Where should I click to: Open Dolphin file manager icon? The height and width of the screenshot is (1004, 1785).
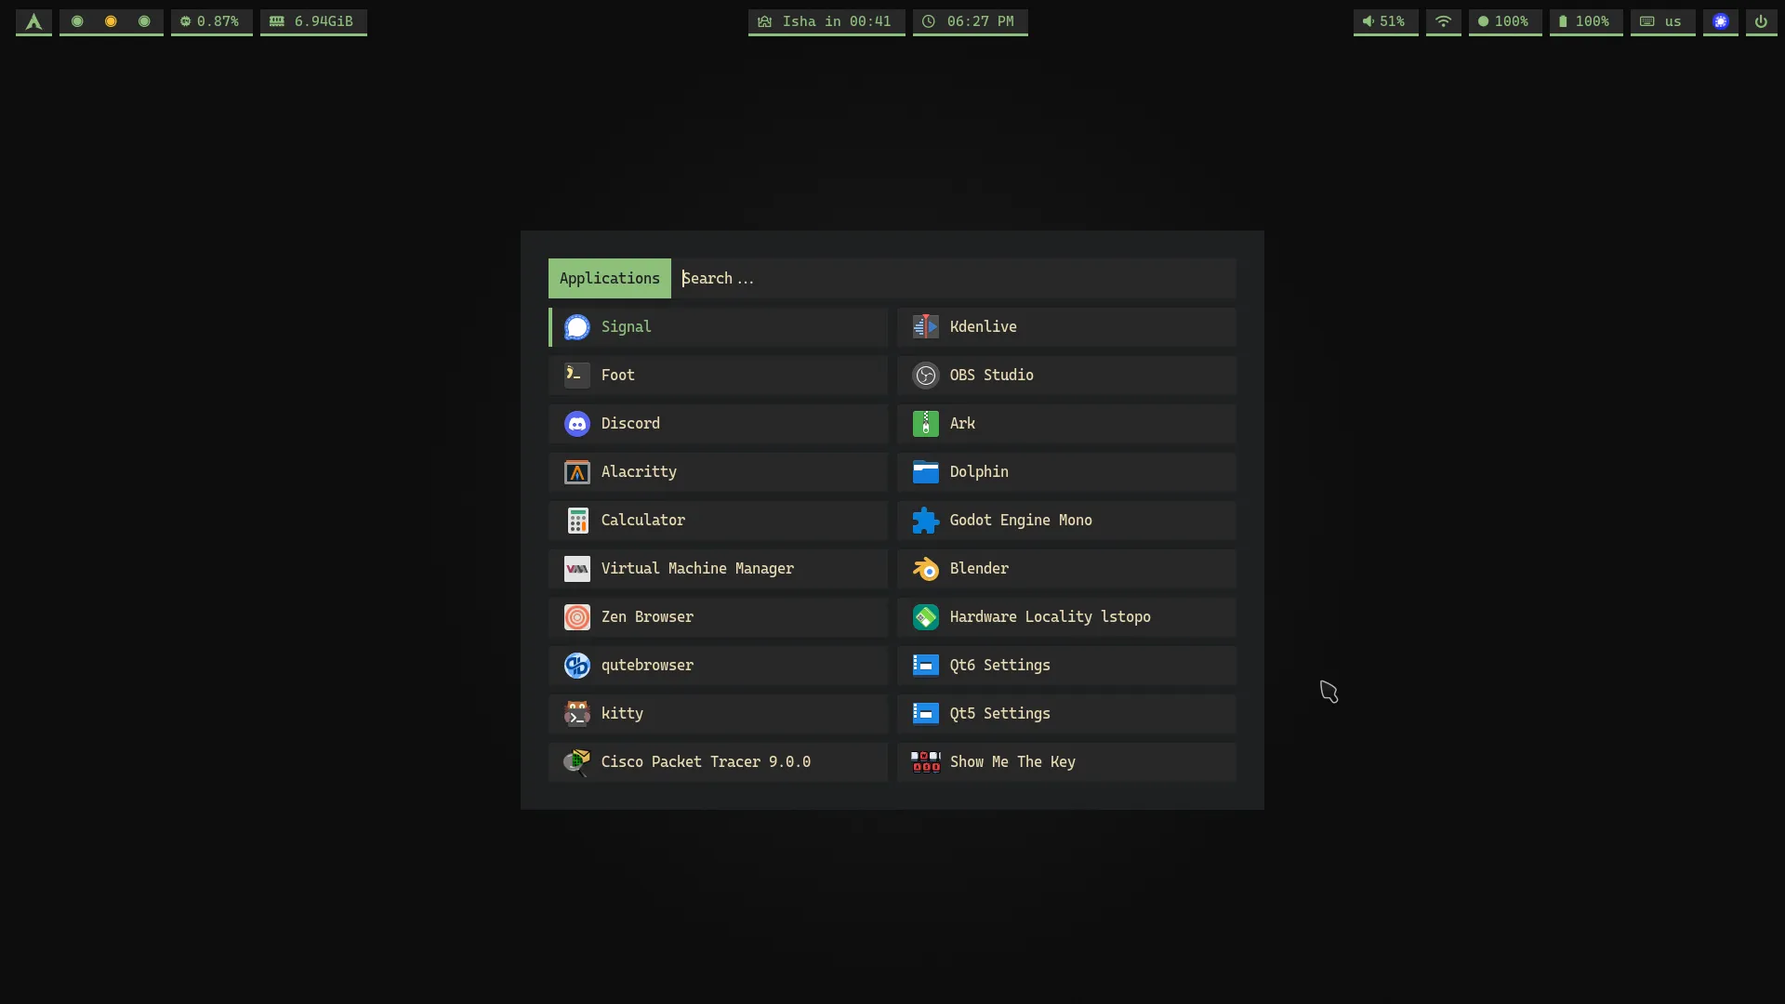(x=926, y=472)
